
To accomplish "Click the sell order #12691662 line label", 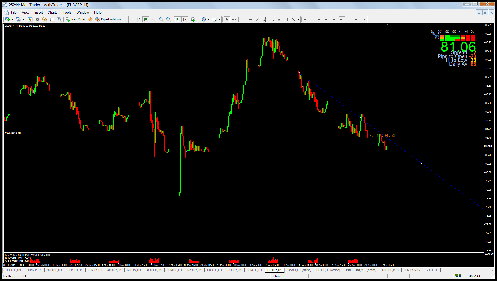I will point(13,133).
